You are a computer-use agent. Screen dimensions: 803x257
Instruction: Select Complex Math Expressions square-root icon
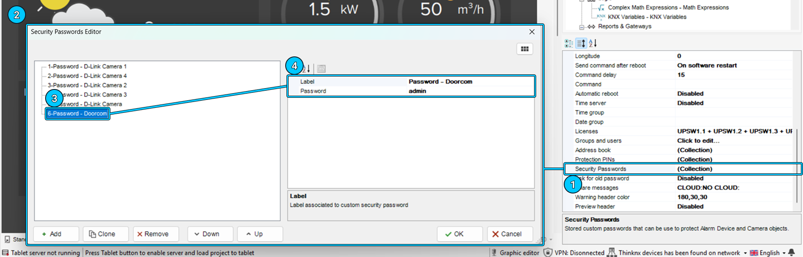tap(601, 8)
